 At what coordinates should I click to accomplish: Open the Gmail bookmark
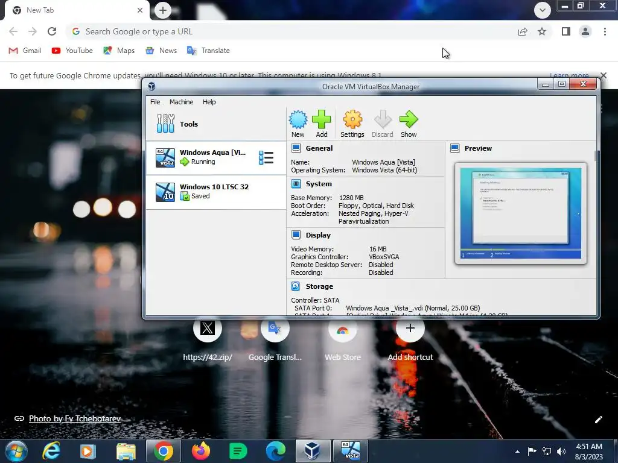[25, 51]
